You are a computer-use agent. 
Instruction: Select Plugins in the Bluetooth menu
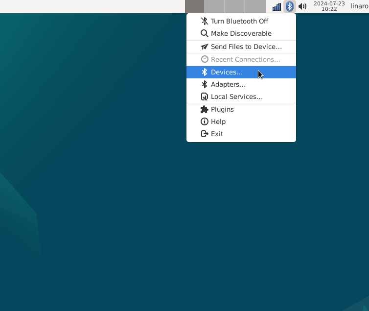[241, 109]
